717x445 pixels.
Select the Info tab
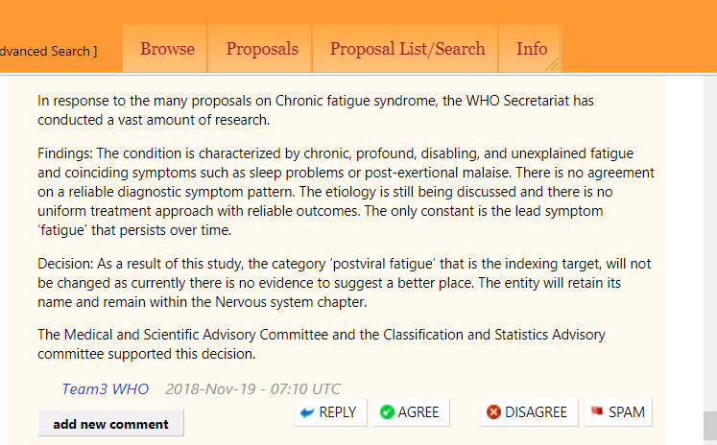(x=532, y=49)
